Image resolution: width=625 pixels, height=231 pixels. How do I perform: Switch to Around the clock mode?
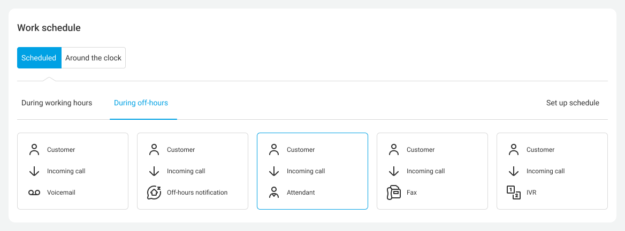[94, 58]
